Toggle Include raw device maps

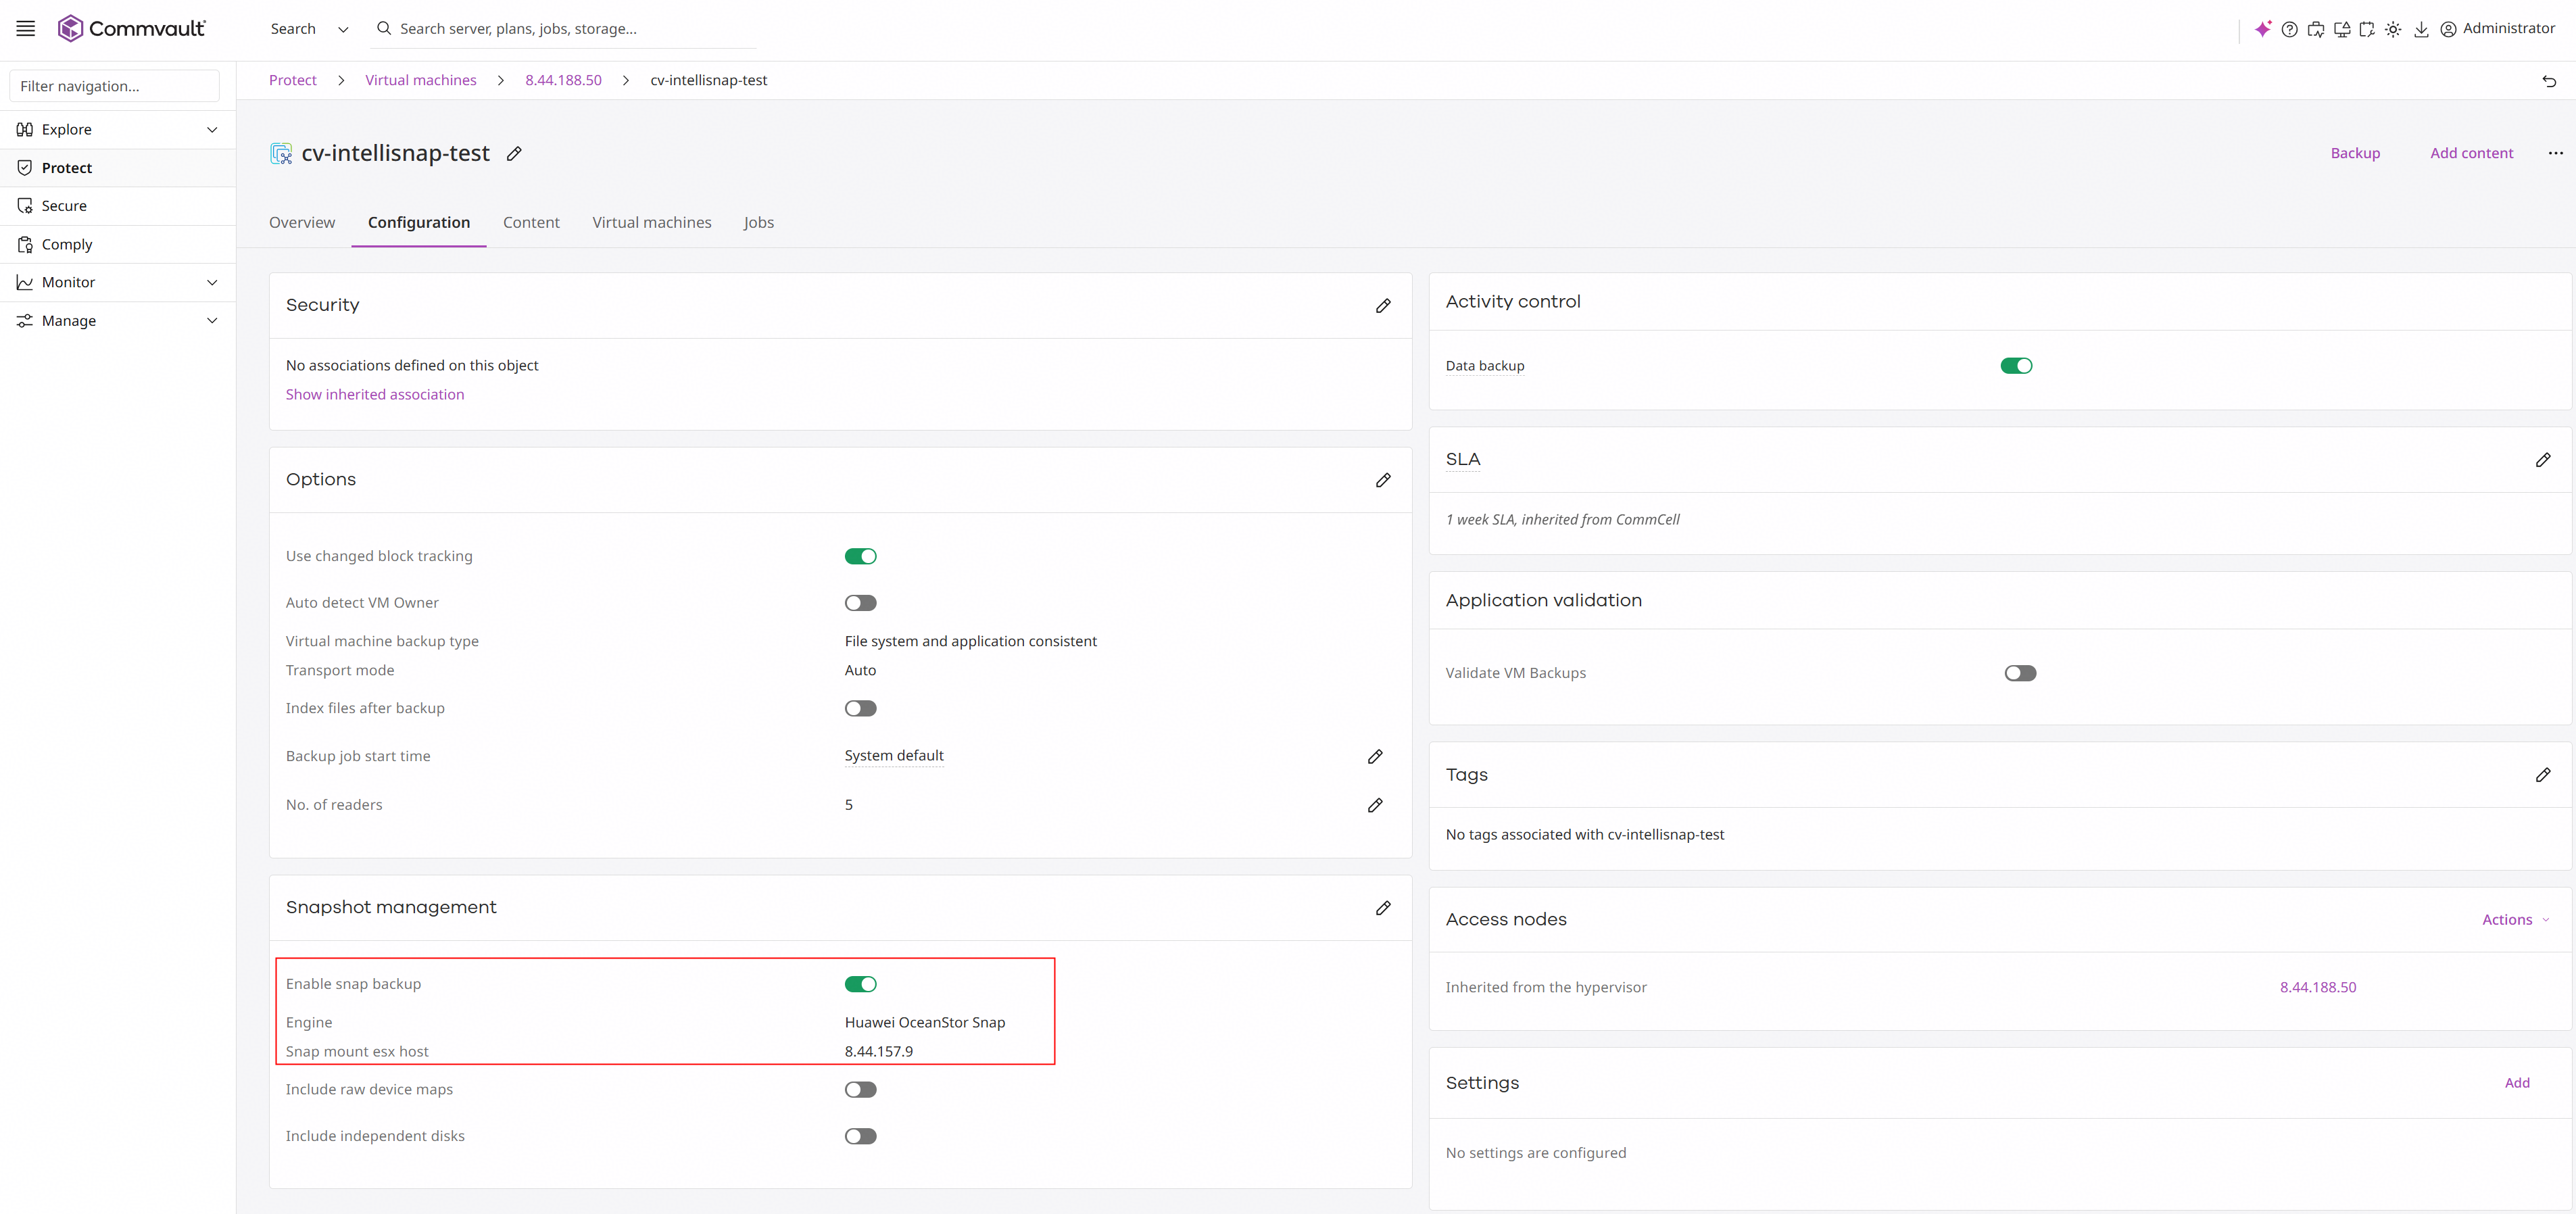pyautogui.click(x=860, y=1089)
